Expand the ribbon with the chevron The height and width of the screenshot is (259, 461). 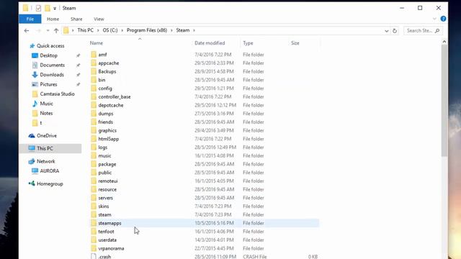[434, 19]
